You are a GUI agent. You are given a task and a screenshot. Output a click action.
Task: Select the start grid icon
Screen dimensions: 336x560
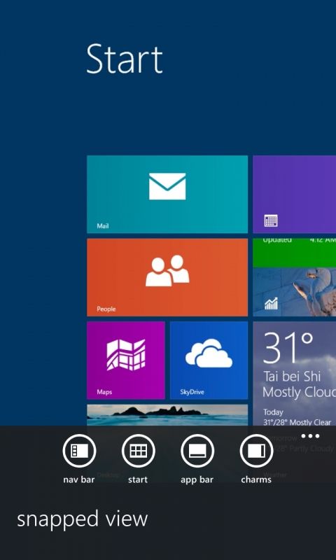click(x=138, y=451)
